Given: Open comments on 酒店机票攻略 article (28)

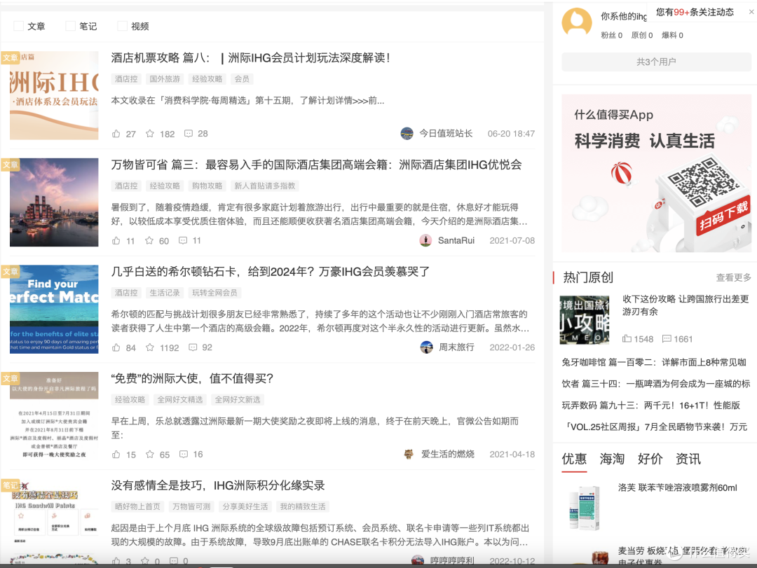Looking at the screenshot, I should [x=189, y=134].
